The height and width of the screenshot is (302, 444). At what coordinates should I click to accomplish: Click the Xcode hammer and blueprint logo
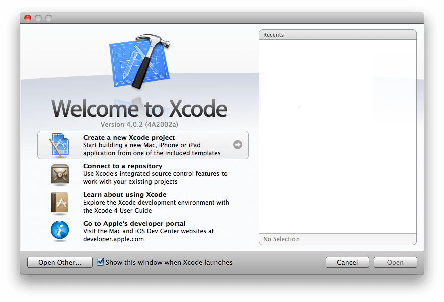coord(140,61)
